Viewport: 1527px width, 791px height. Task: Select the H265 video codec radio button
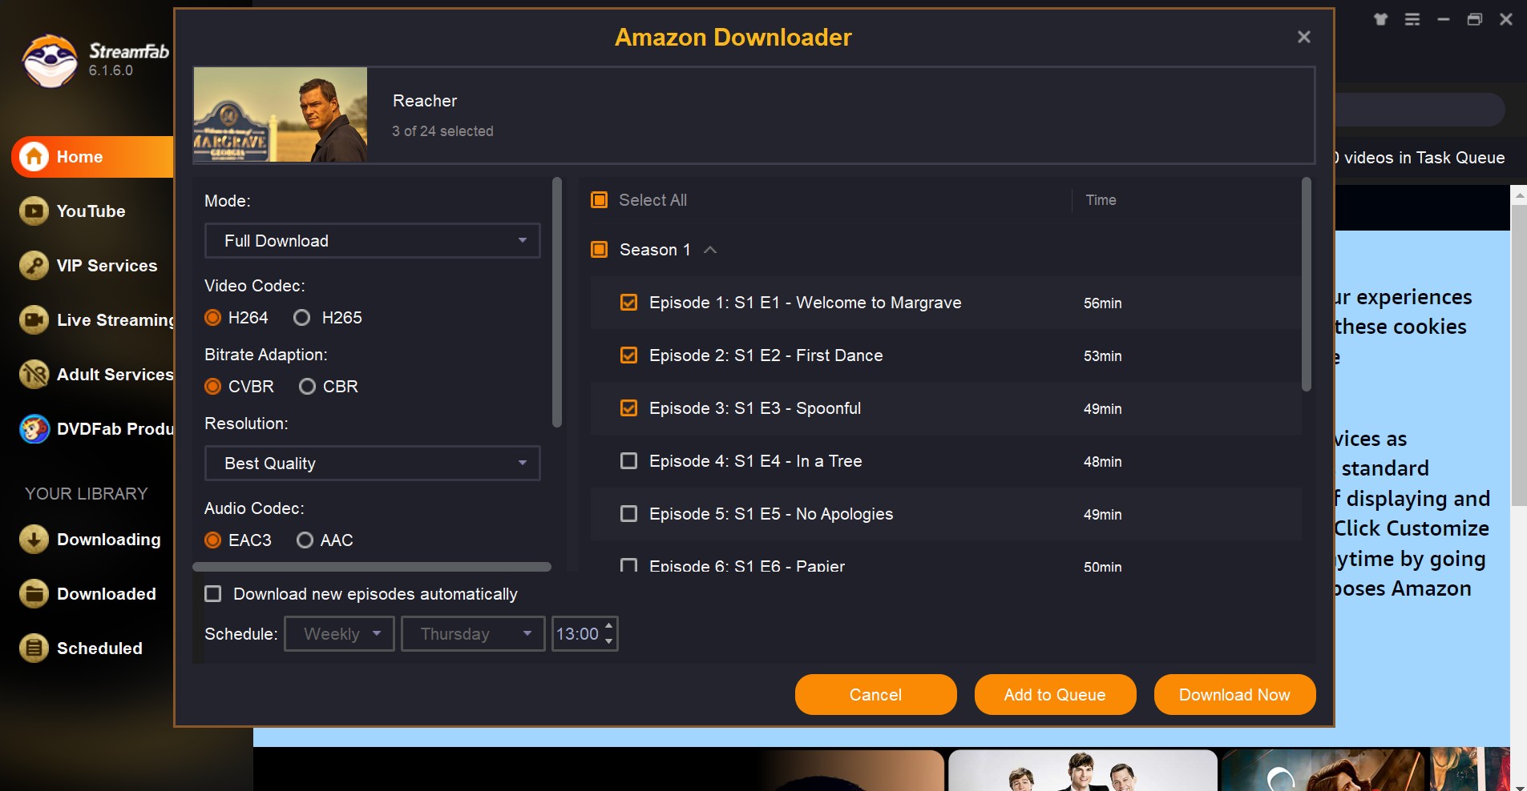pos(302,317)
